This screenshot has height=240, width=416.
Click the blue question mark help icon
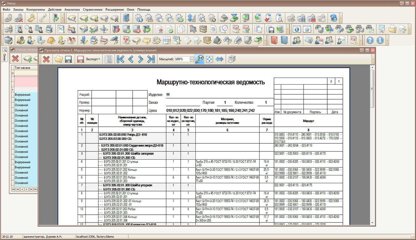tap(370, 40)
